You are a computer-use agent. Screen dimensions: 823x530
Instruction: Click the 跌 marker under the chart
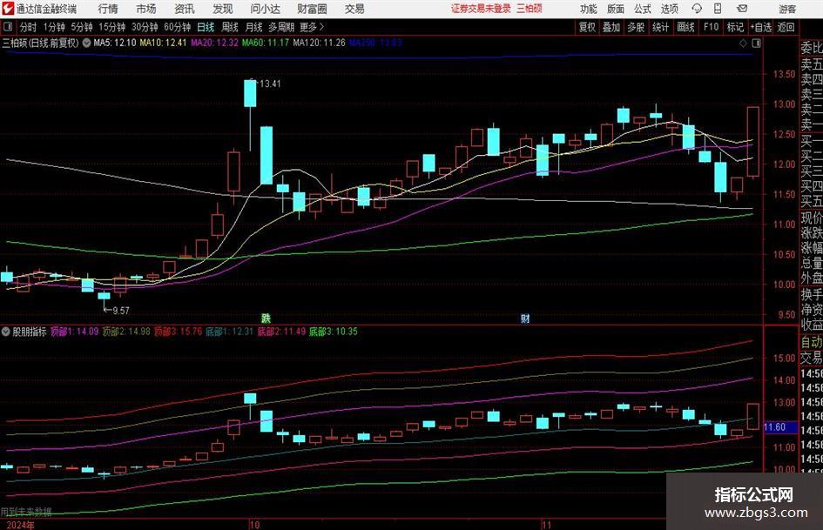[x=266, y=318]
